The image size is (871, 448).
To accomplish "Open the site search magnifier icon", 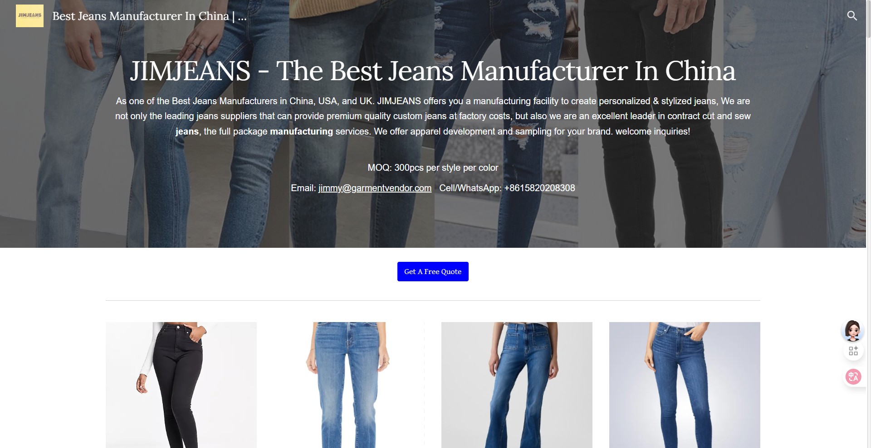I will [852, 16].
